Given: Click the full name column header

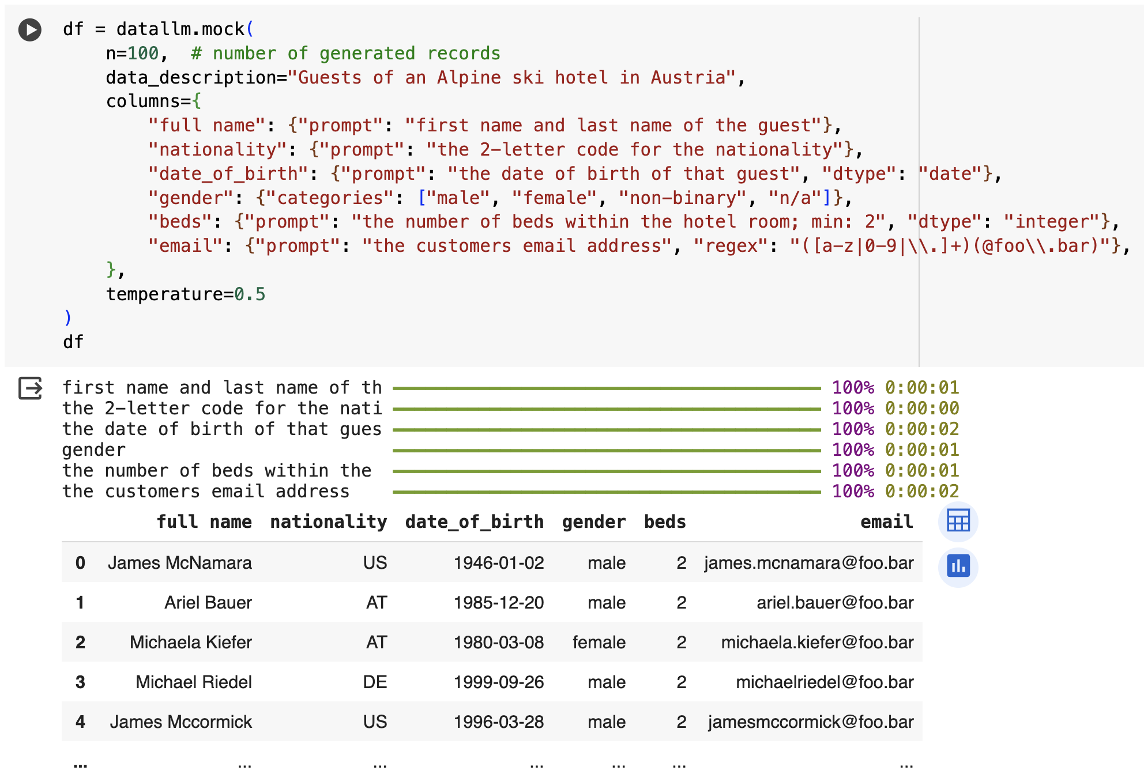Looking at the screenshot, I should pos(204,522).
